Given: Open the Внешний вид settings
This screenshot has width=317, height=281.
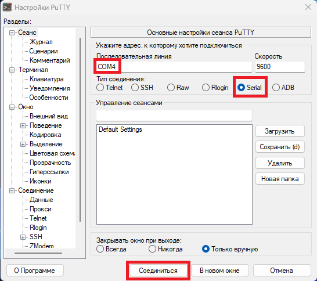Looking at the screenshot, I should [49, 116].
